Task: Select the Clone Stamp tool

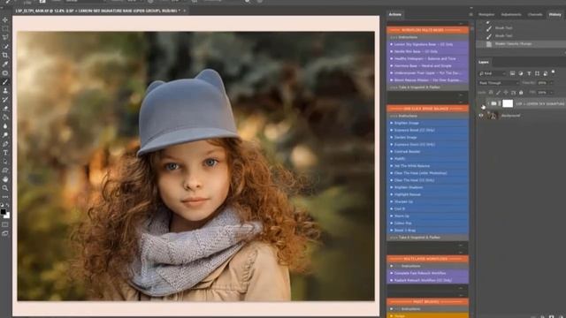Action: 5,91
